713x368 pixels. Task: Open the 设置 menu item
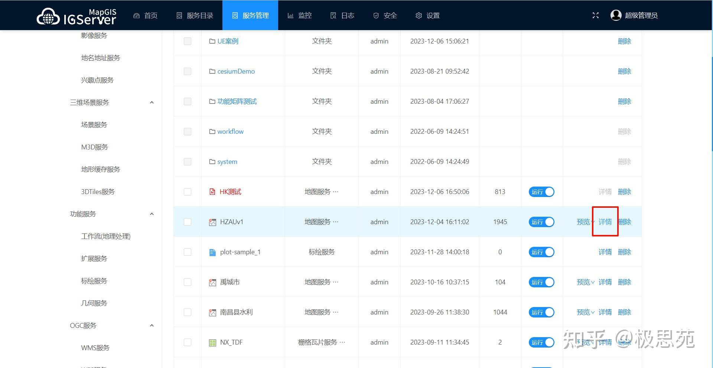427,15
